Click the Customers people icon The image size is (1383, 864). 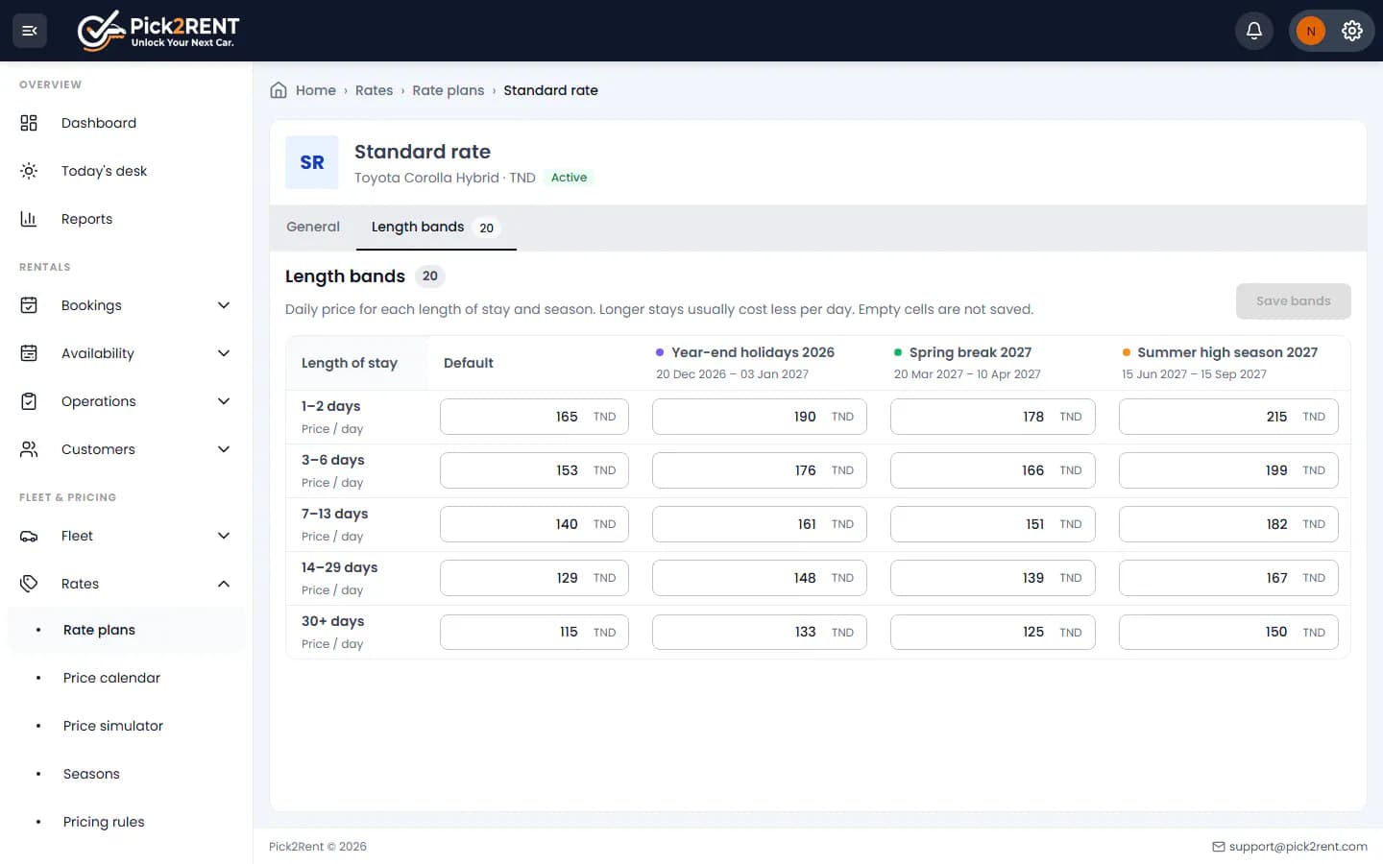[29, 449]
